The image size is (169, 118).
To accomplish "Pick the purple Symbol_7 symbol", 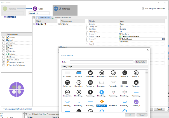I will (136, 103).
